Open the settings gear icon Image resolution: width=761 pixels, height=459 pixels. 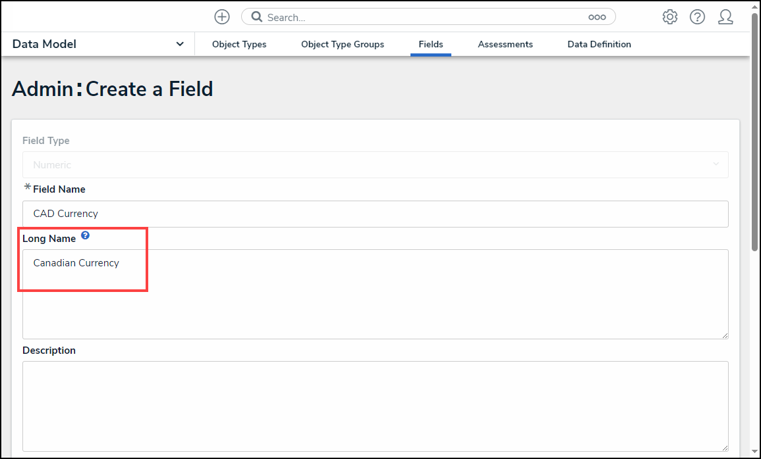tap(670, 17)
